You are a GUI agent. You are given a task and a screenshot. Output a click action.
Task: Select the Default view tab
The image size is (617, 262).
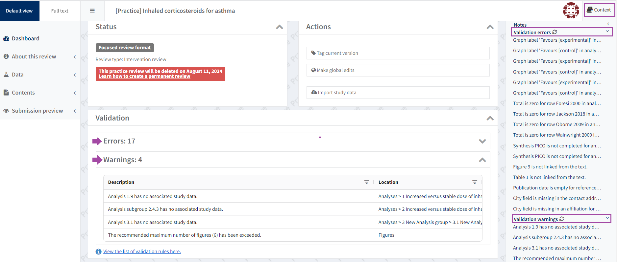click(19, 11)
